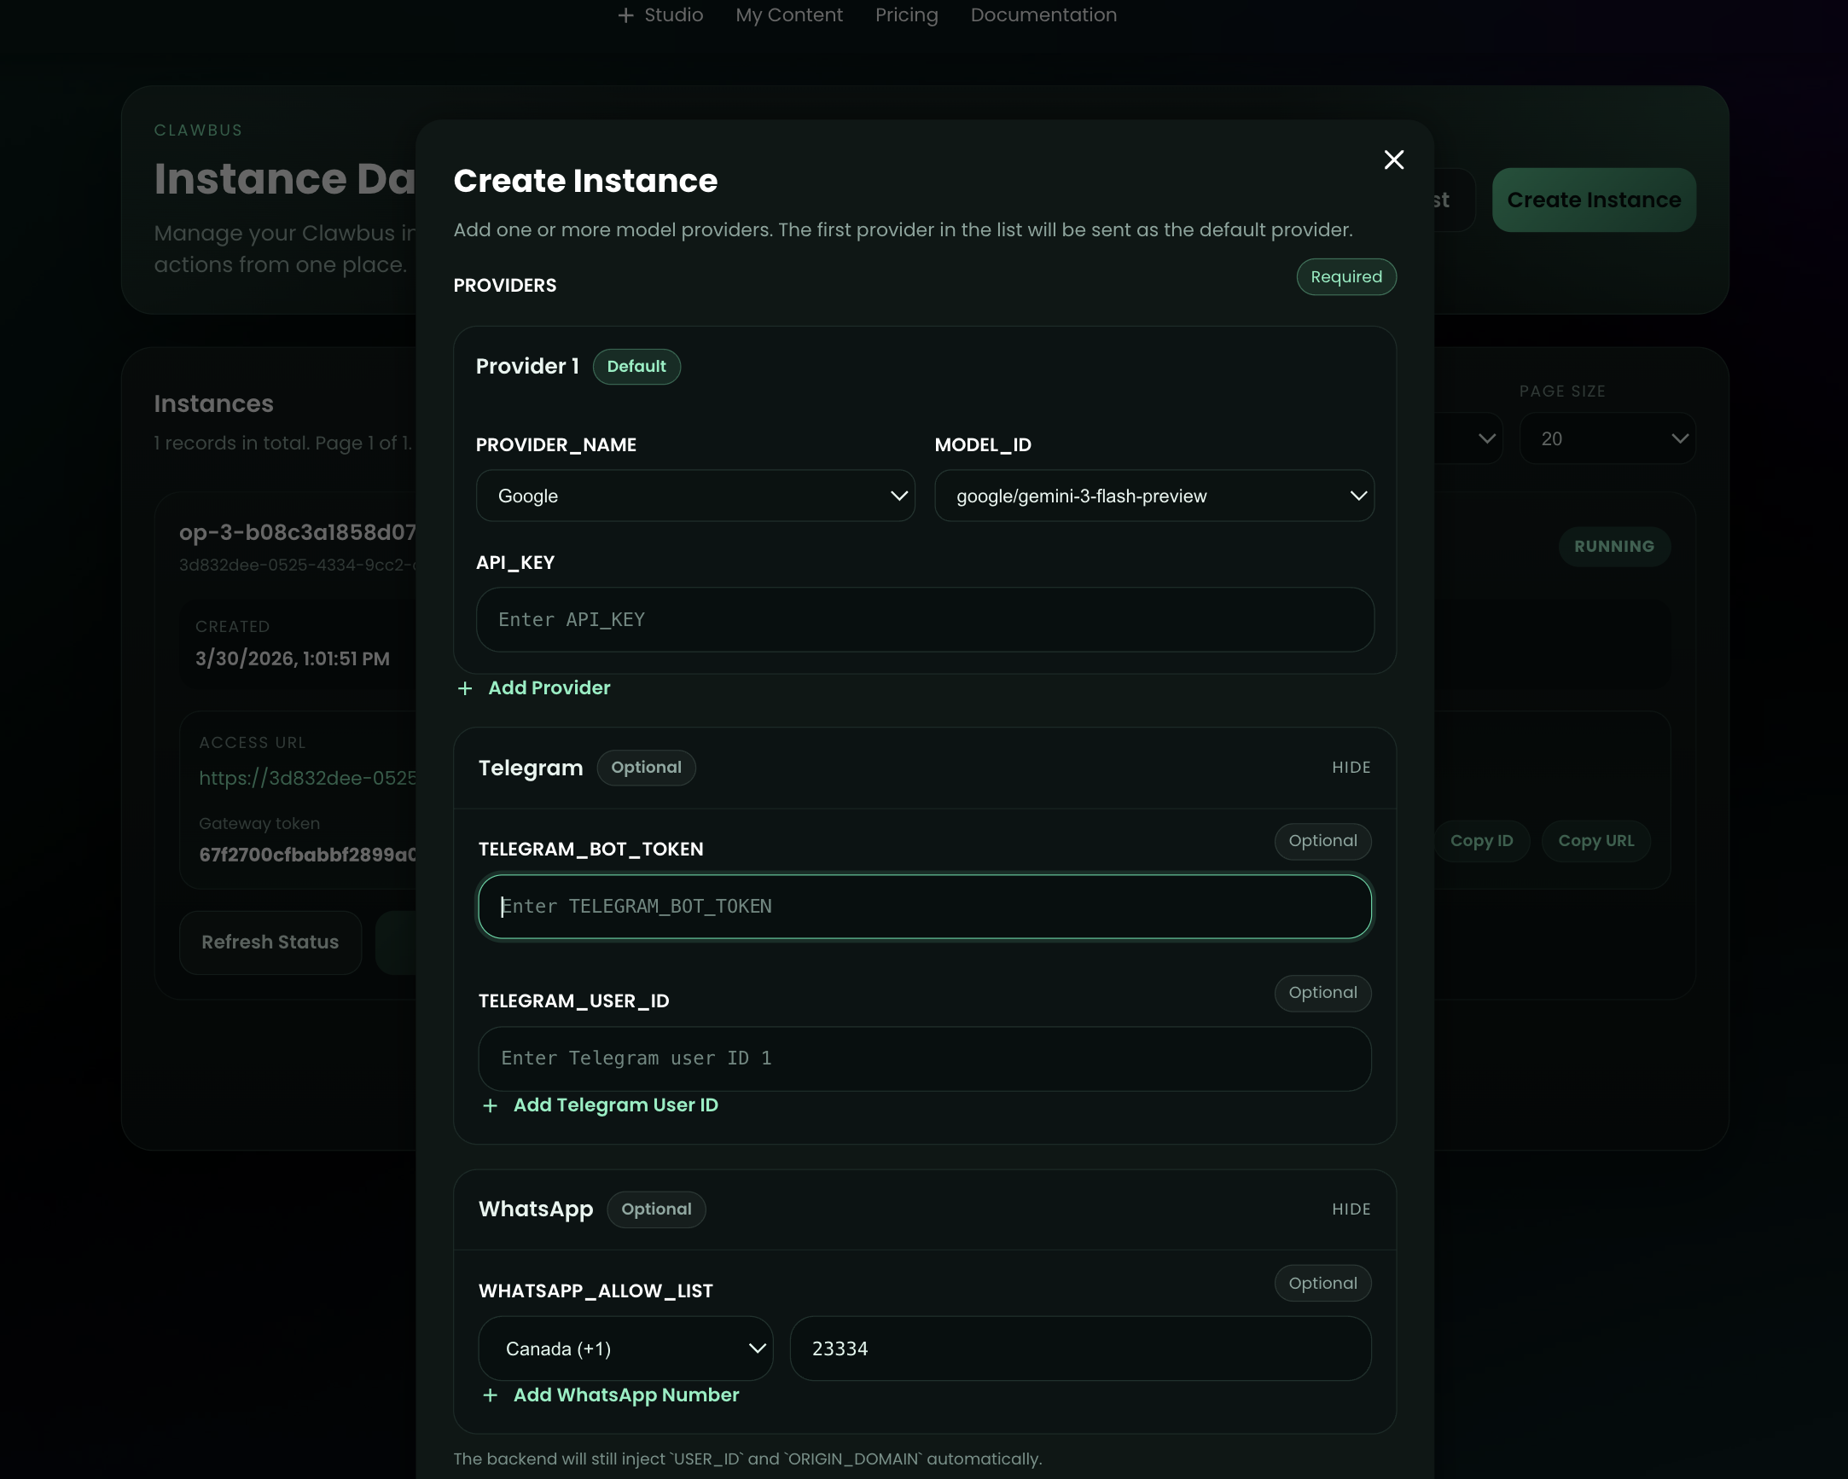
Task: Click Refresh Status on the instance card
Action: pos(270,942)
